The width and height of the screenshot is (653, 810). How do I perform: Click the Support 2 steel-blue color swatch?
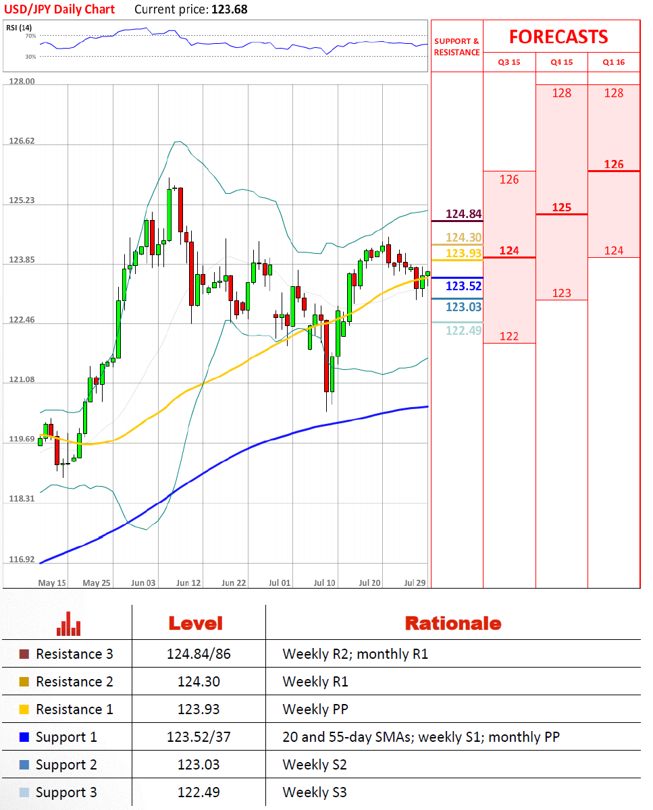tap(24, 765)
